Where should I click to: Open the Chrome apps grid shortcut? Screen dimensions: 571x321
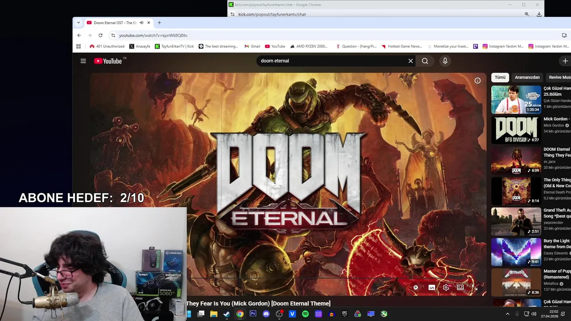click(x=79, y=46)
